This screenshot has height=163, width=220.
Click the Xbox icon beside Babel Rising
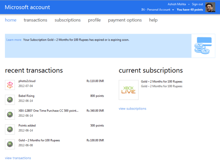tap(10, 100)
